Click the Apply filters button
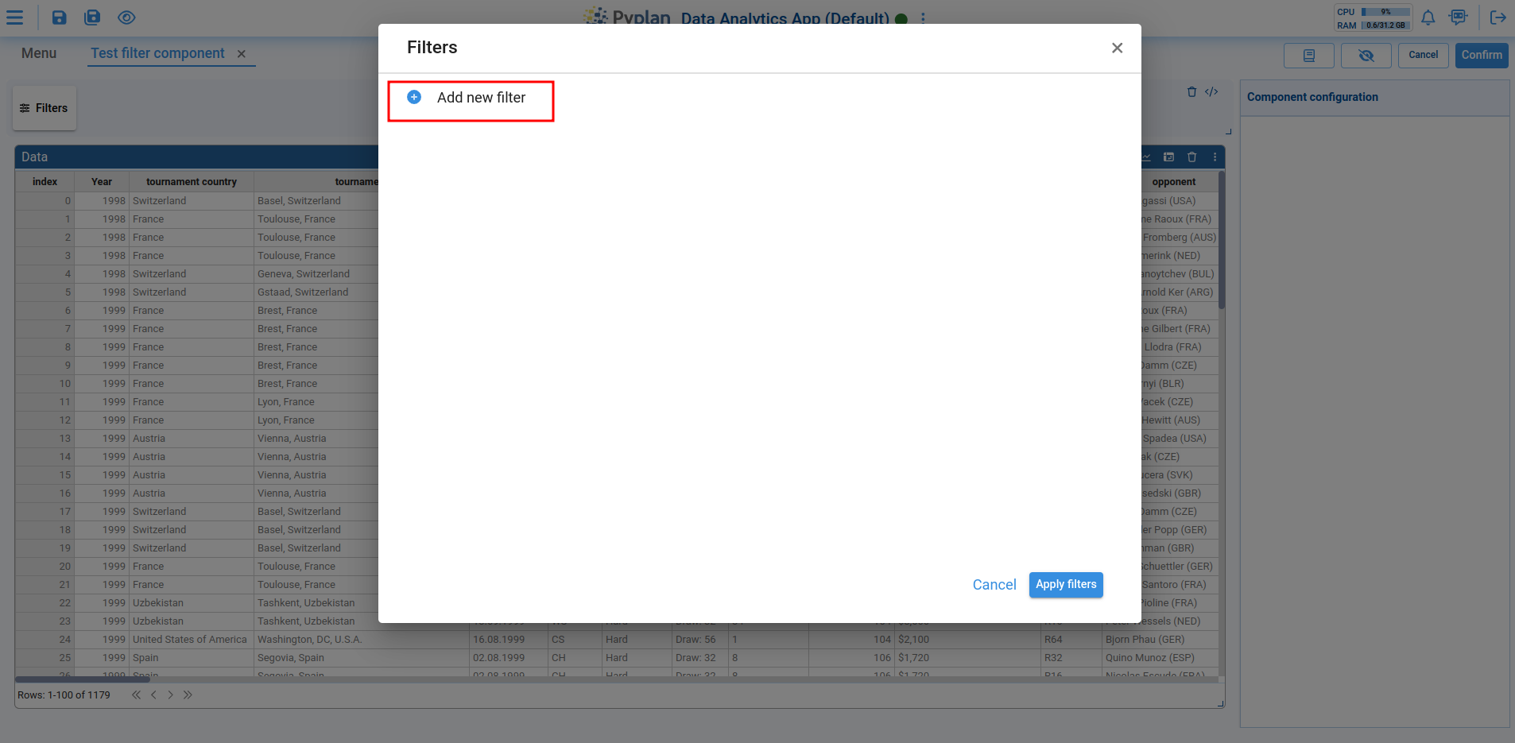 1065,584
